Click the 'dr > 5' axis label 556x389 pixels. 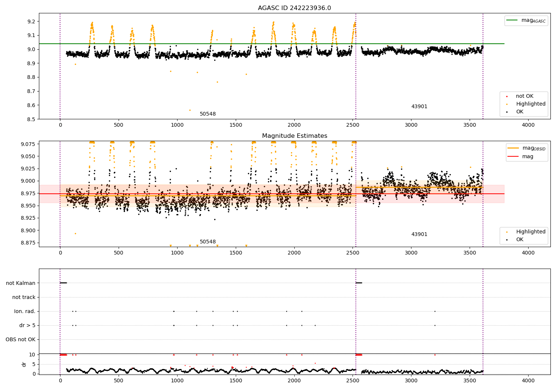pyautogui.click(x=27, y=326)
